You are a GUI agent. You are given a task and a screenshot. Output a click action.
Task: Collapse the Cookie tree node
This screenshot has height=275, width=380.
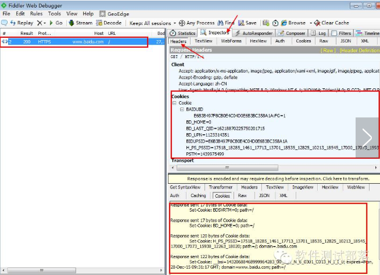coord(174,103)
